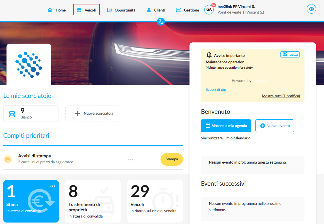The image size is (324, 224).
Task: Click the note icon in Letta button
Action: tap(285, 54)
